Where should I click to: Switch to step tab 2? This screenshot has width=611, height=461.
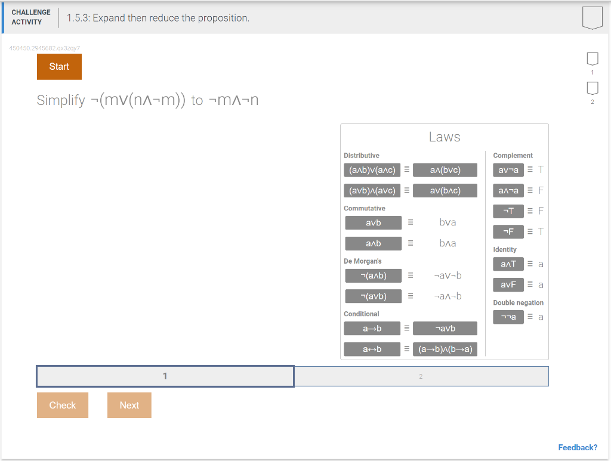pyautogui.click(x=421, y=376)
